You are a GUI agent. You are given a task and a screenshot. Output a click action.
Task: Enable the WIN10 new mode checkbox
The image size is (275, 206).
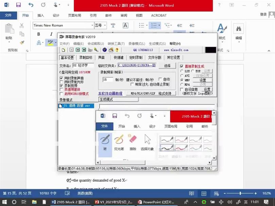pyautogui.click(x=61, y=94)
